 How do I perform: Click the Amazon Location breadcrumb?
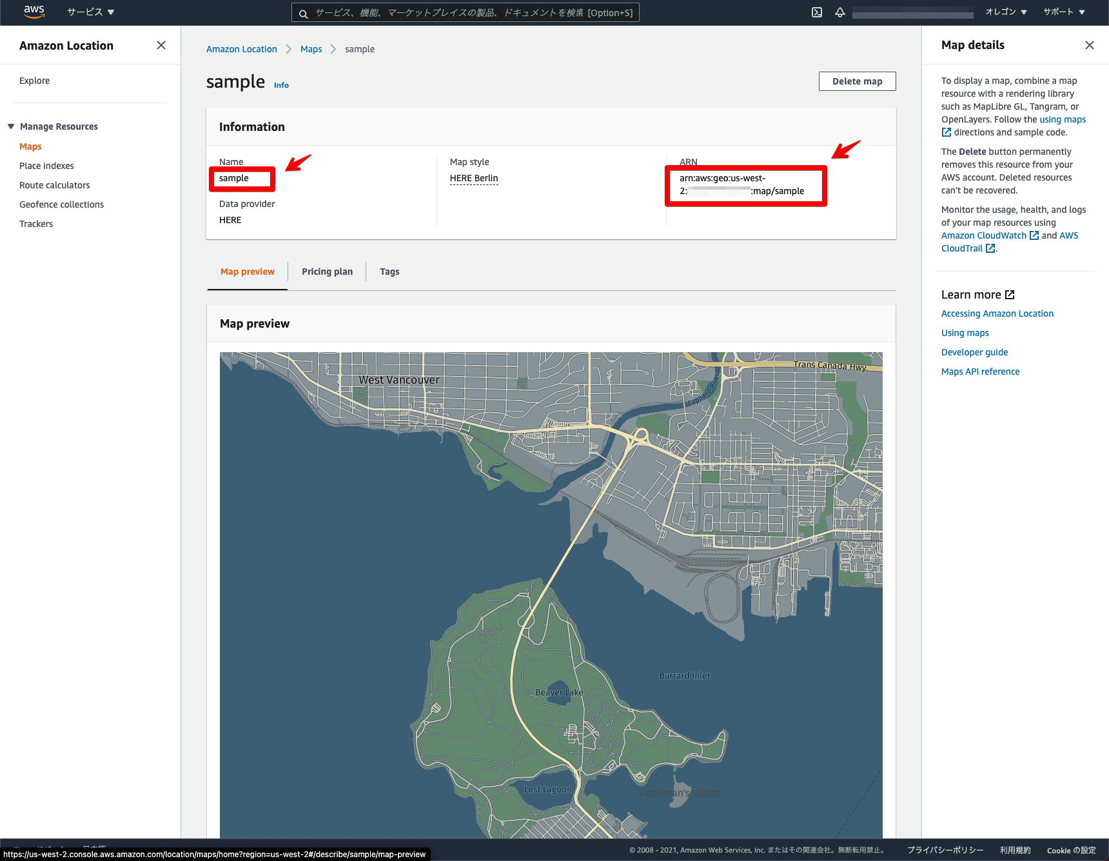click(x=242, y=49)
